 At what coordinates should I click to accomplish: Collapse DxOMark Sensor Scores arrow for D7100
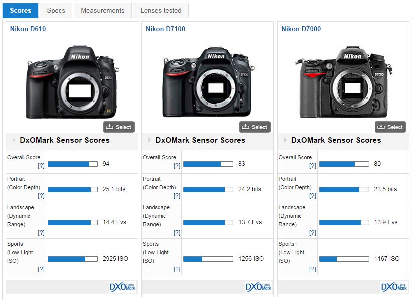tap(150, 140)
